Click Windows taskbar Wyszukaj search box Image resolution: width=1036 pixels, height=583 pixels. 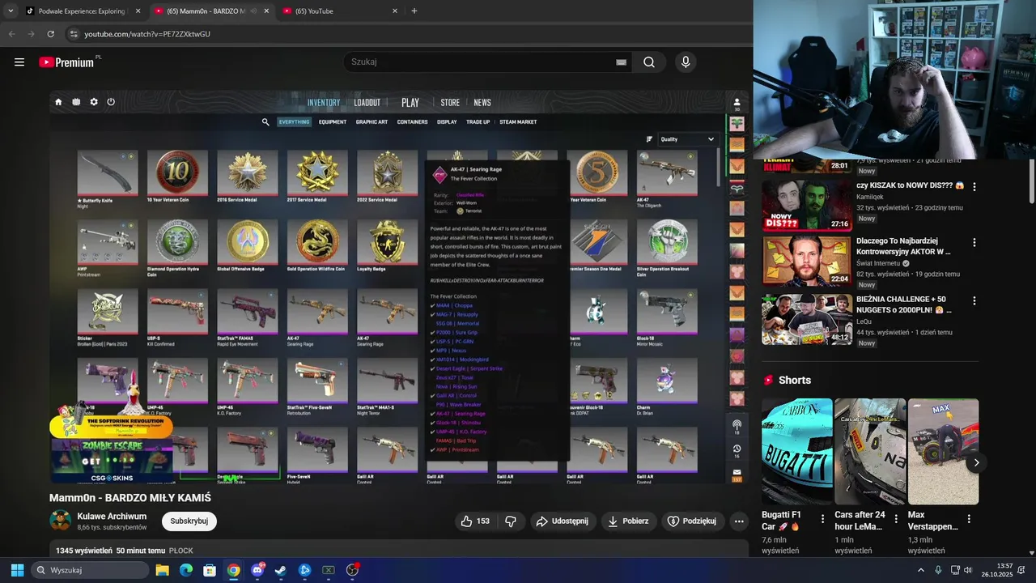click(89, 570)
